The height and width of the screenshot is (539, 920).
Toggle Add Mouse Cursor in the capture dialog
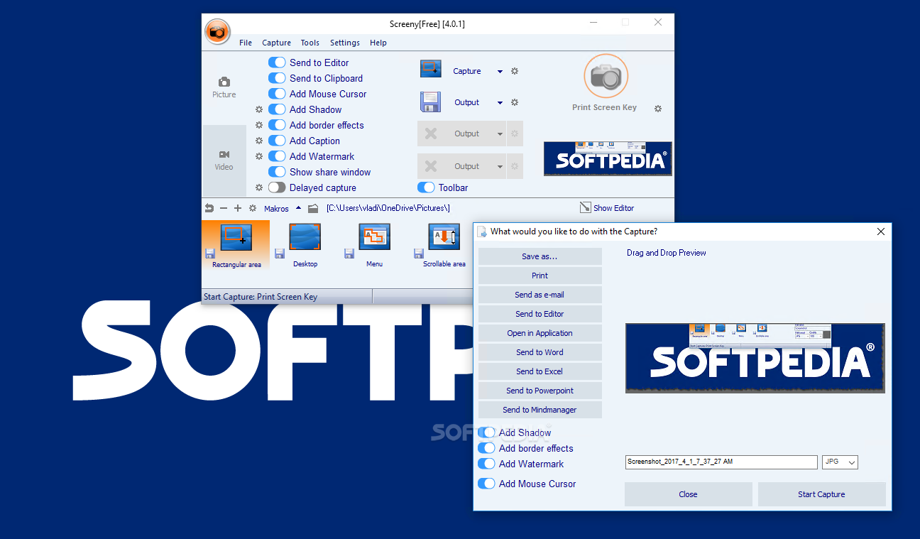[486, 484]
